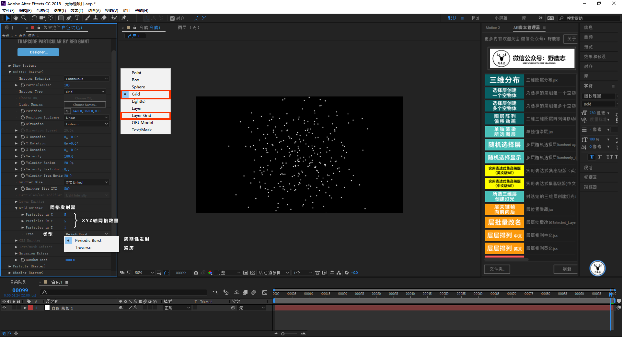This screenshot has width=622, height=337.
Task: Select the Zoom magnifier tool
Action: click(x=24, y=18)
